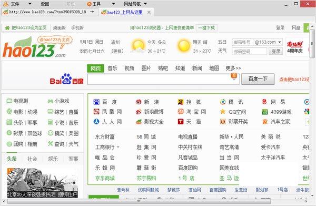This screenshot has height=206, width=316.
Task: Open the 百度 site icon link
Action: pyautogui.click(x=96, y=102)
